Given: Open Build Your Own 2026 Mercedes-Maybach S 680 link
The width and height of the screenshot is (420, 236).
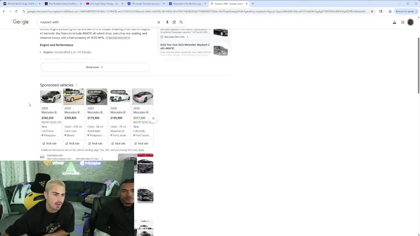Looking at the screenshot, I should 185,47.
